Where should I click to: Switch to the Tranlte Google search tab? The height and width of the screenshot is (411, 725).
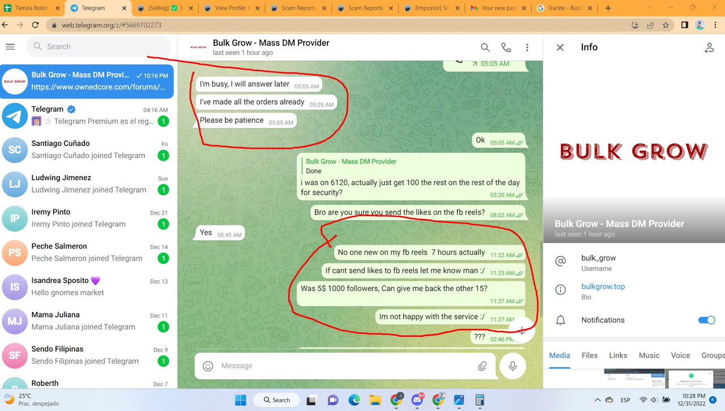point(564,8)
